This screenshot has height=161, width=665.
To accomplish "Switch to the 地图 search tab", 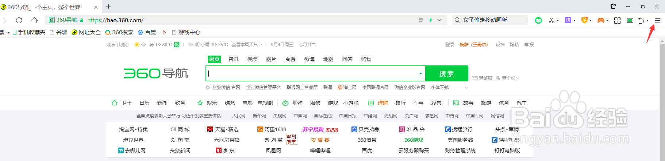I will (x=328, y=59).
